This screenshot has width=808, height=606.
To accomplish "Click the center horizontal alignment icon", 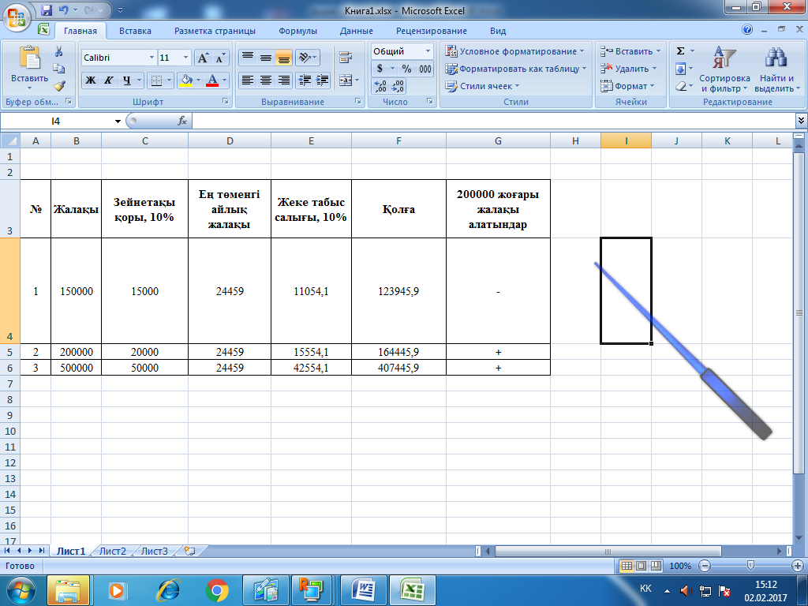I will pyautogui.click(x=266, y=80).
